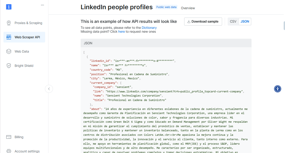Click the "linkedin_id" key in JSON
The height and width of the screenshot is (153, 285).
[100, 61]
